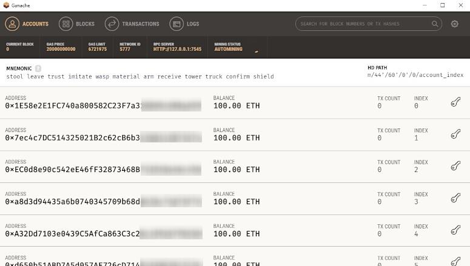Screen dimensions: 470x266
Task: Show private key for account index 2
Action: coord(455,165)
